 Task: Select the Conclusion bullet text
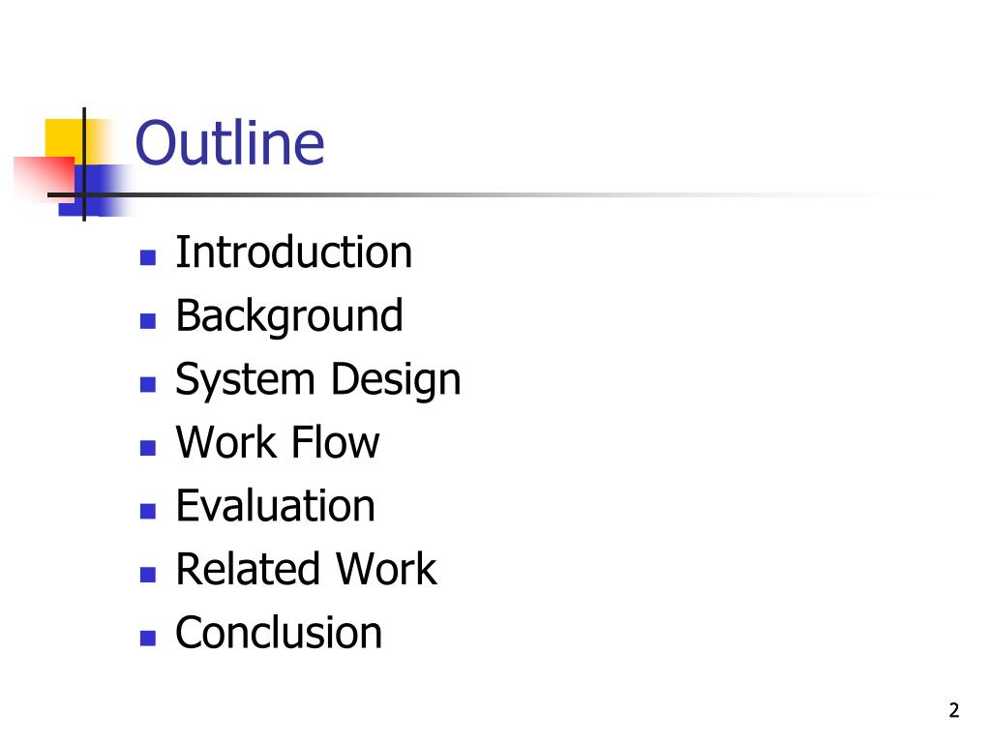point(279,633)
